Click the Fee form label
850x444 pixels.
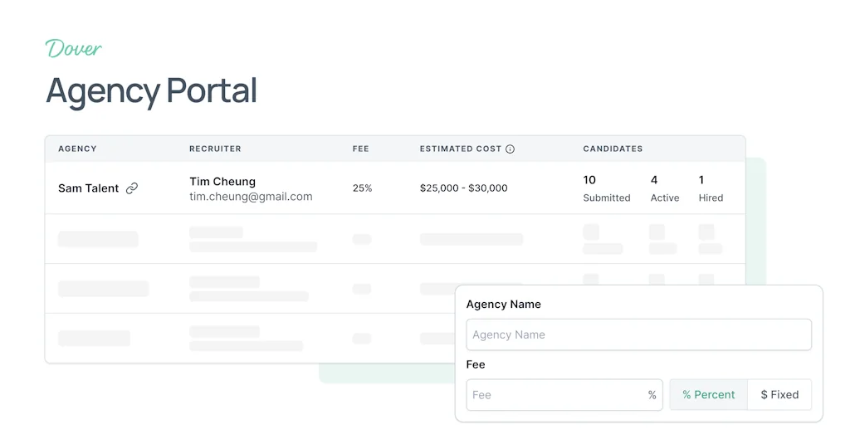(x=476, y=364)
